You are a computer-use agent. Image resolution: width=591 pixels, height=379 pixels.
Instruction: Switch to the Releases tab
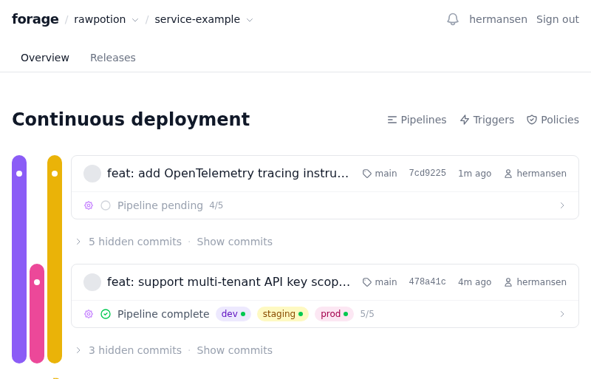tap(113, 58)
